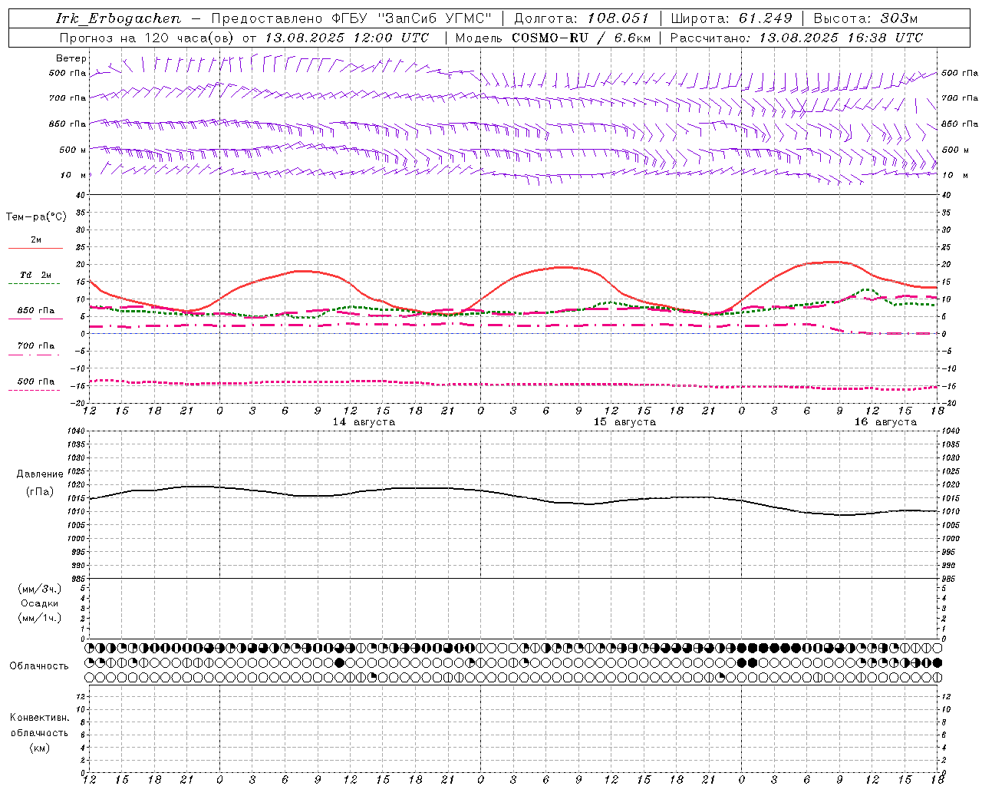Click the '(мм/1ч.)' precipitation unit label
This screenshot has width=982, height=786.
point(40,618)
